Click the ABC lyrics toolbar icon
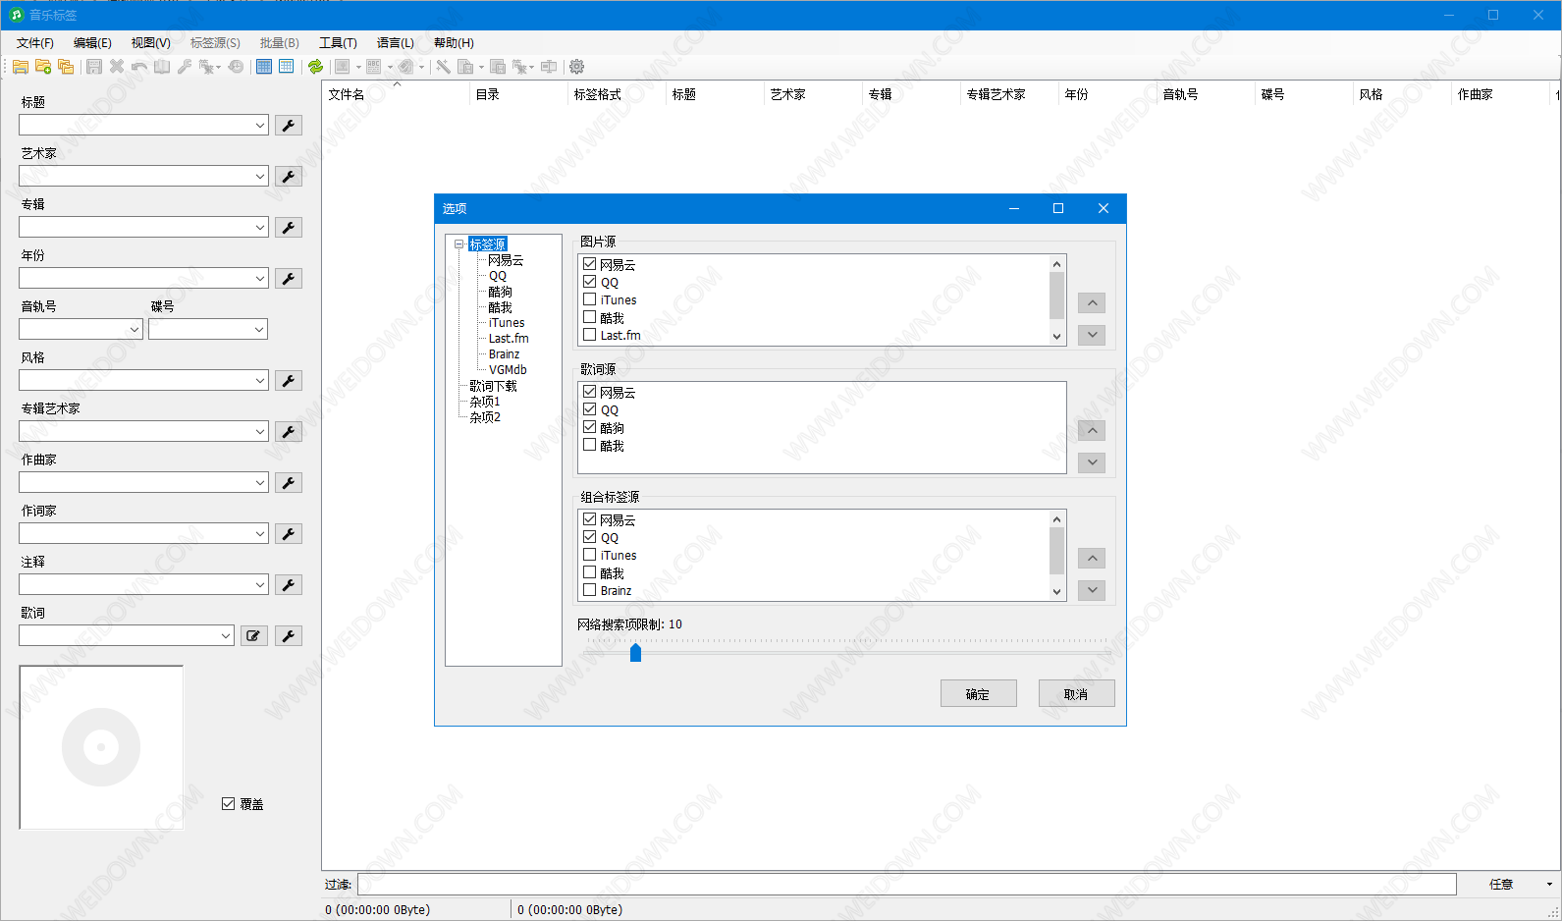 374,67
